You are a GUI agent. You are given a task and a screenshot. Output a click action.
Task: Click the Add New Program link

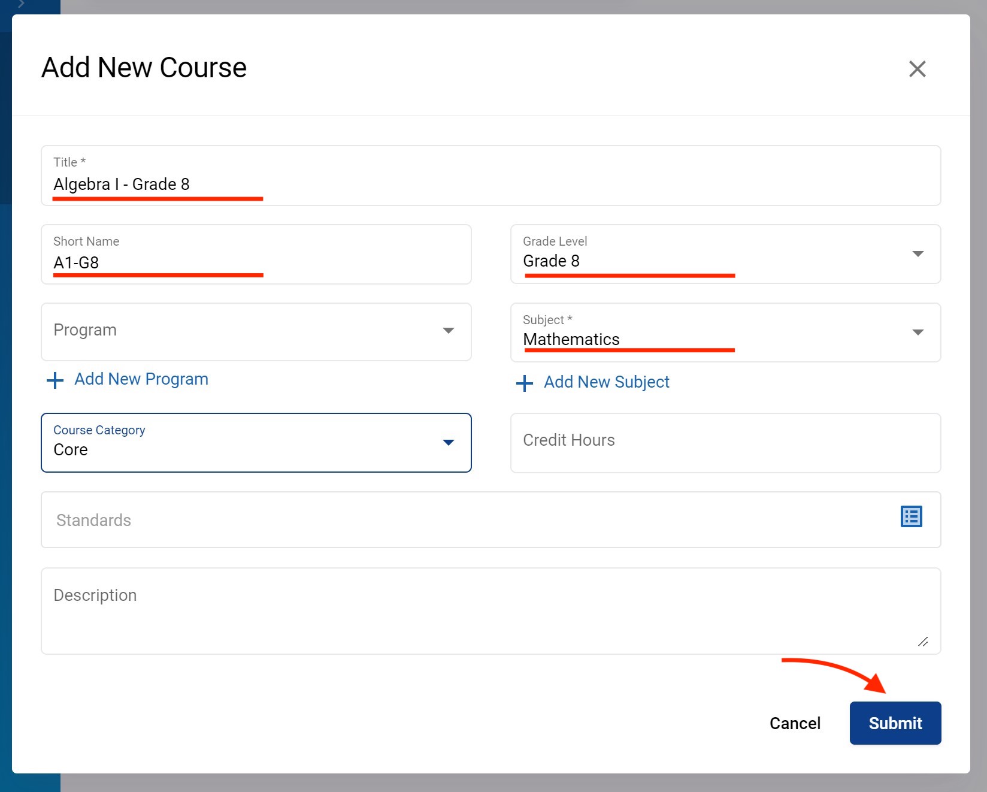141,379
